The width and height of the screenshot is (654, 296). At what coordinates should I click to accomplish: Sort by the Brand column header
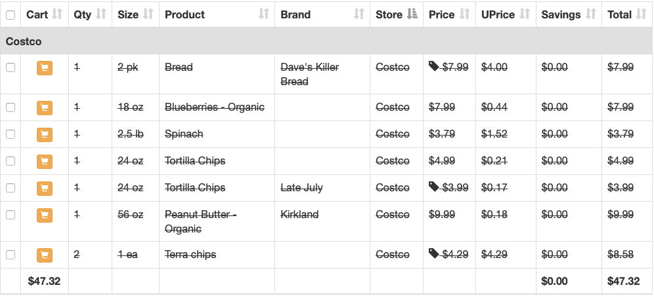(x=322, y=14)
